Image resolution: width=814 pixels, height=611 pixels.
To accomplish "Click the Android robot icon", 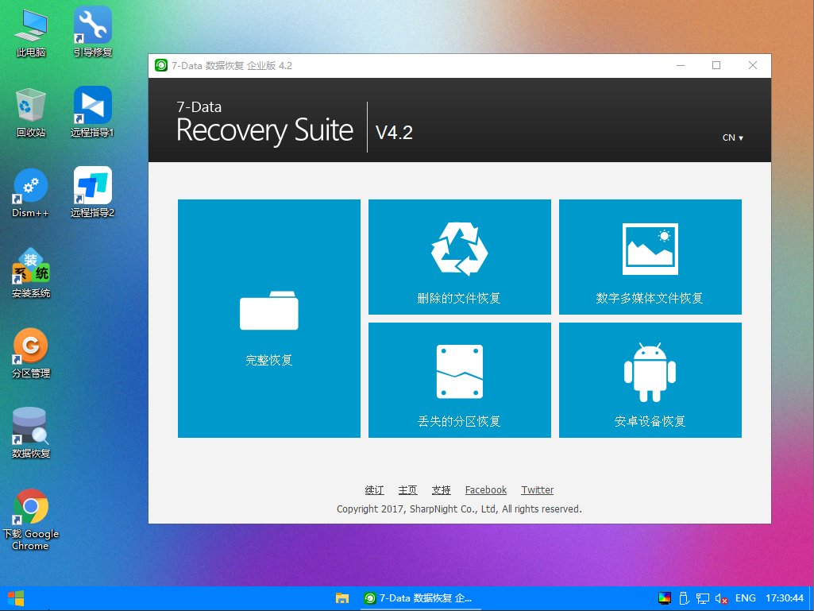I will (650, 372).
